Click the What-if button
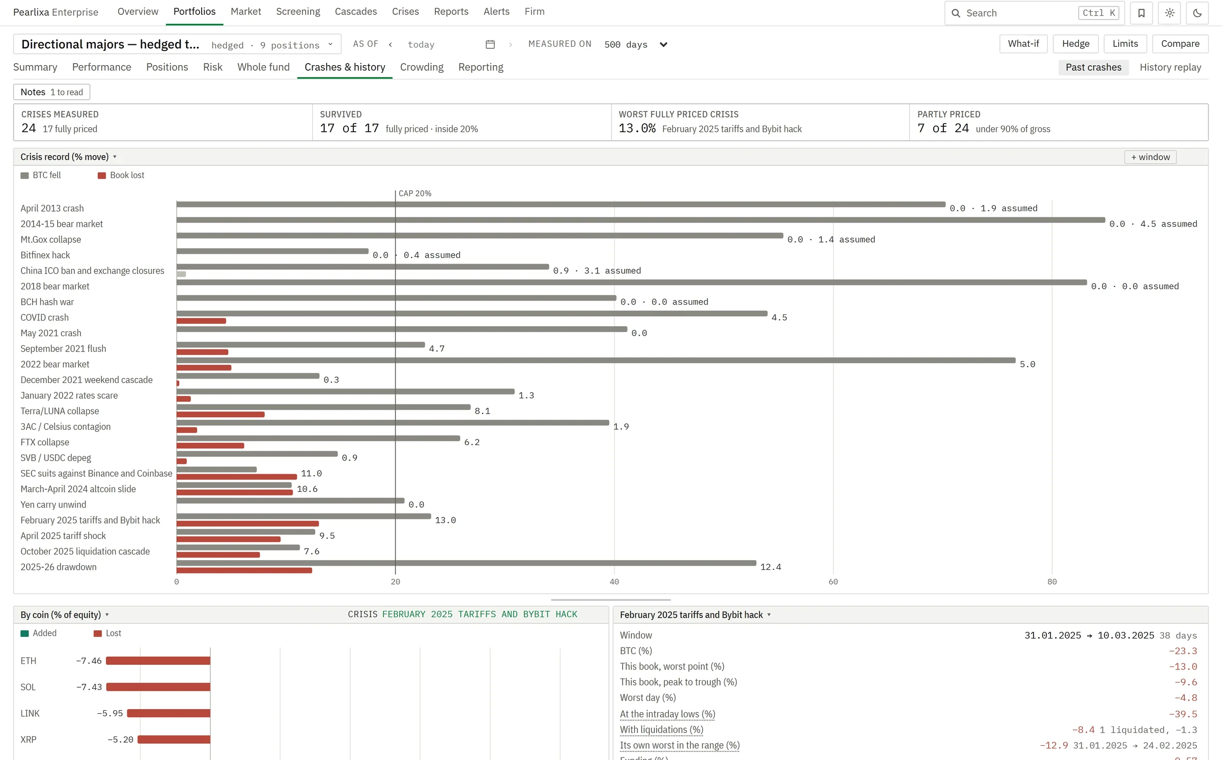1222x760 pixels. (x=1023, y=44)
